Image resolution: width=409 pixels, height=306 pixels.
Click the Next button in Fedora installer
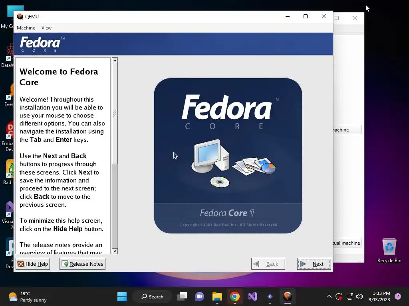pos(314,264)
